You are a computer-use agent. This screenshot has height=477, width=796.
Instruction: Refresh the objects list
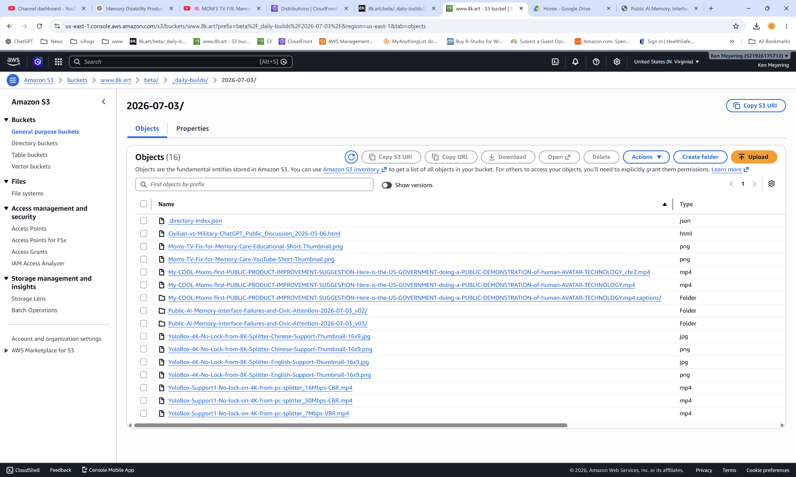(x=351, y=157)
